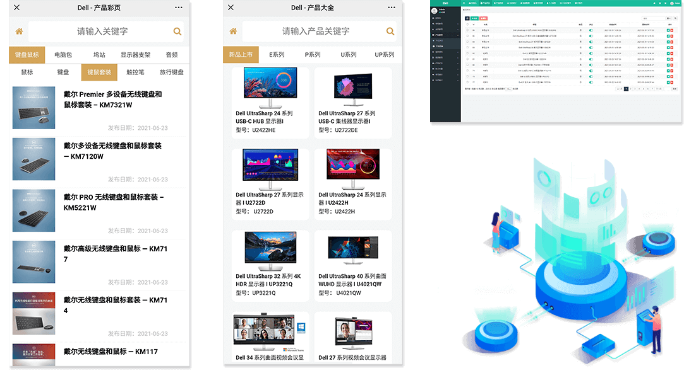Open the 坞站 tab

coord(99,55)
